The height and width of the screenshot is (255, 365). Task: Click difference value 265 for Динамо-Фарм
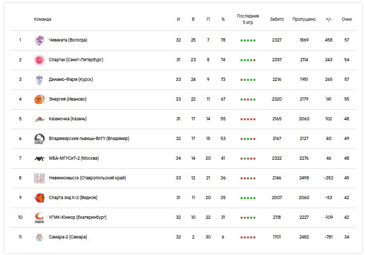tap(328, 79)
